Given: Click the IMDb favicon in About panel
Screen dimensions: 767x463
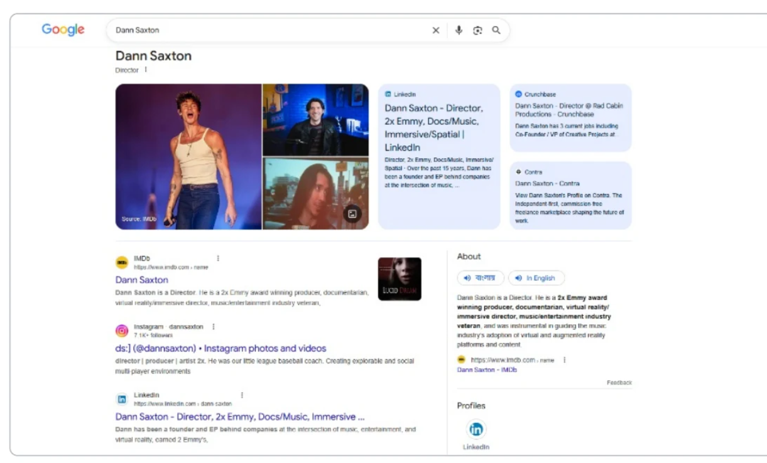Looking at the screenshot, I should click(x=461, y=360).
